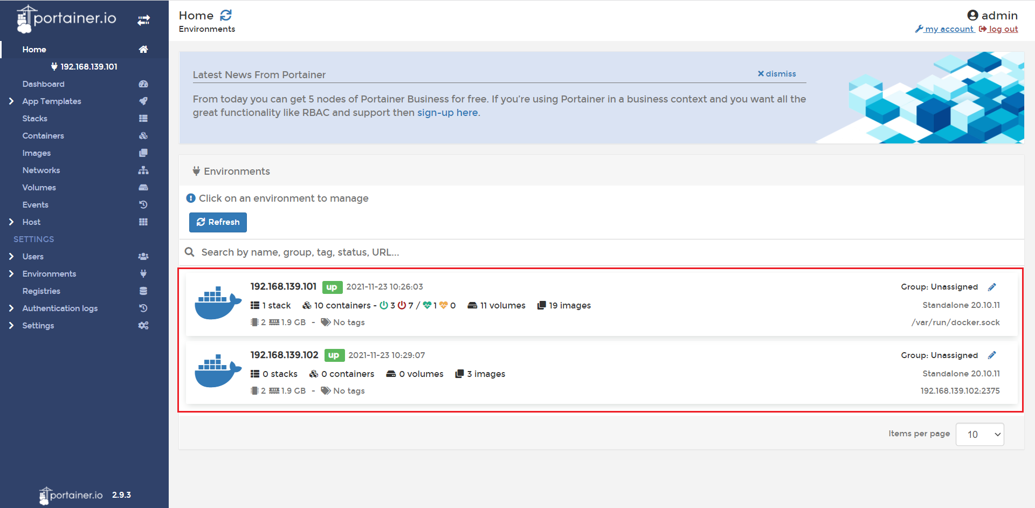Click the Authentication logs history icon
1035x508 pixels.
pyautogui.click(x=143, y=308)
